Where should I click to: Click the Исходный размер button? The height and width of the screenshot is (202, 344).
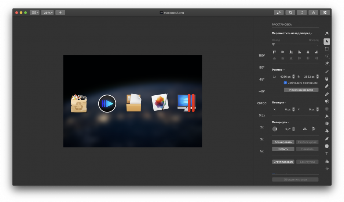(301, 90)
